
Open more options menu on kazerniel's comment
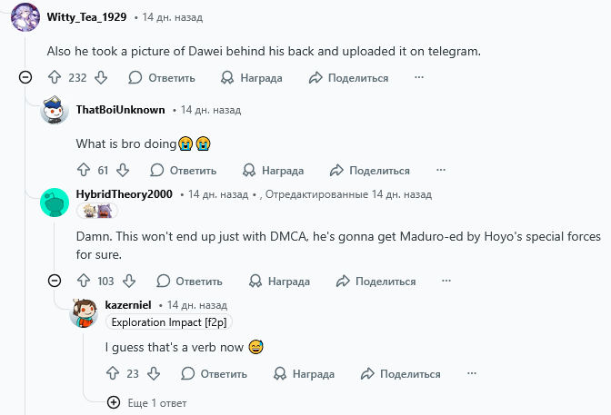click(472, 373)
